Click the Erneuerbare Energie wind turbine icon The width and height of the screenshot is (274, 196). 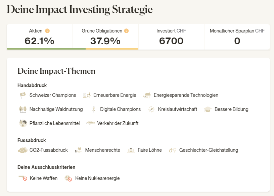[x=87, y=95]
